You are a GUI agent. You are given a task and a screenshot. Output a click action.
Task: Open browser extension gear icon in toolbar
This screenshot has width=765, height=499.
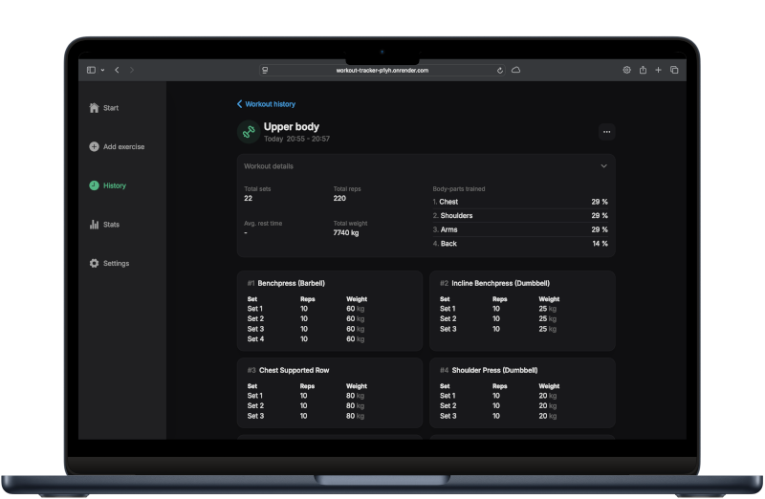(627, 70)
